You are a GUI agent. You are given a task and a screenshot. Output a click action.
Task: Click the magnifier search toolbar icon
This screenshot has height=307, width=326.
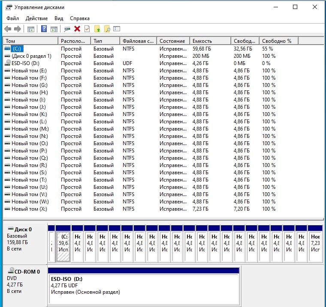pos(107,29)
